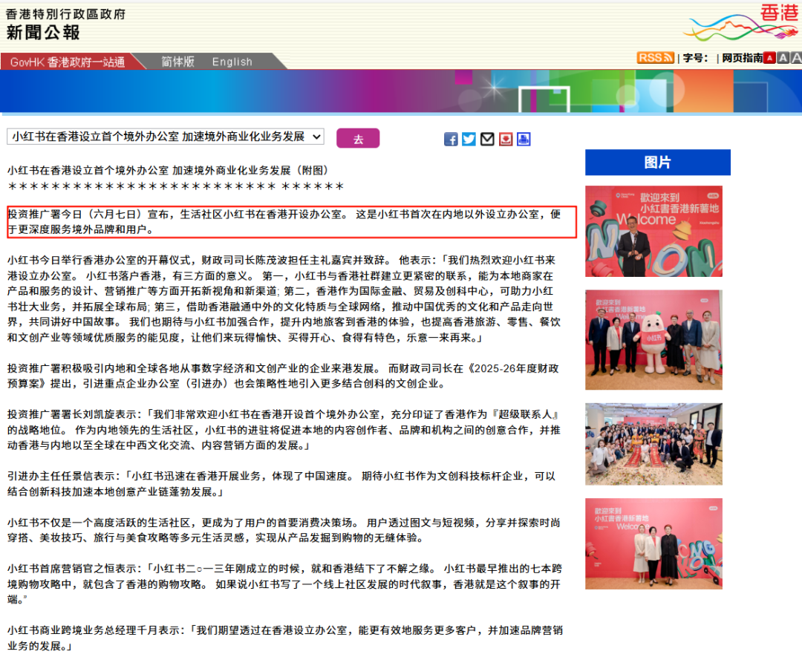The height and width of the screenshot is (660, 802).
Task: Share article via Twitter icon
Action: 469,139
